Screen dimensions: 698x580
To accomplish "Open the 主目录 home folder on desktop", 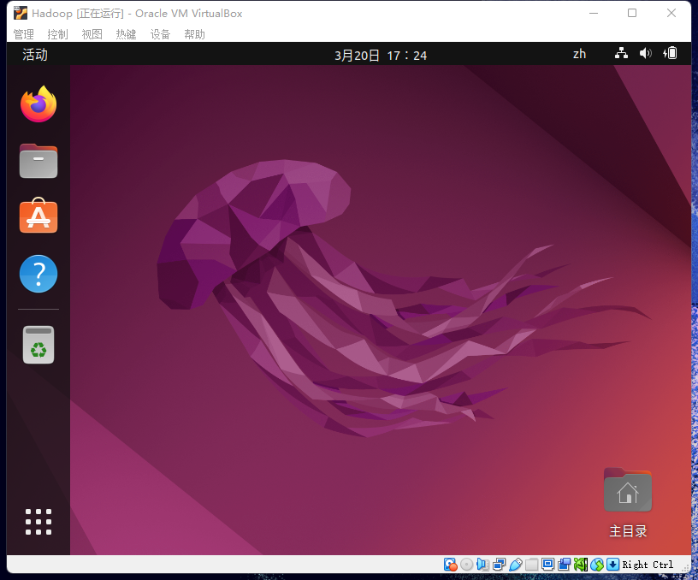I will [x=628, y=503].
